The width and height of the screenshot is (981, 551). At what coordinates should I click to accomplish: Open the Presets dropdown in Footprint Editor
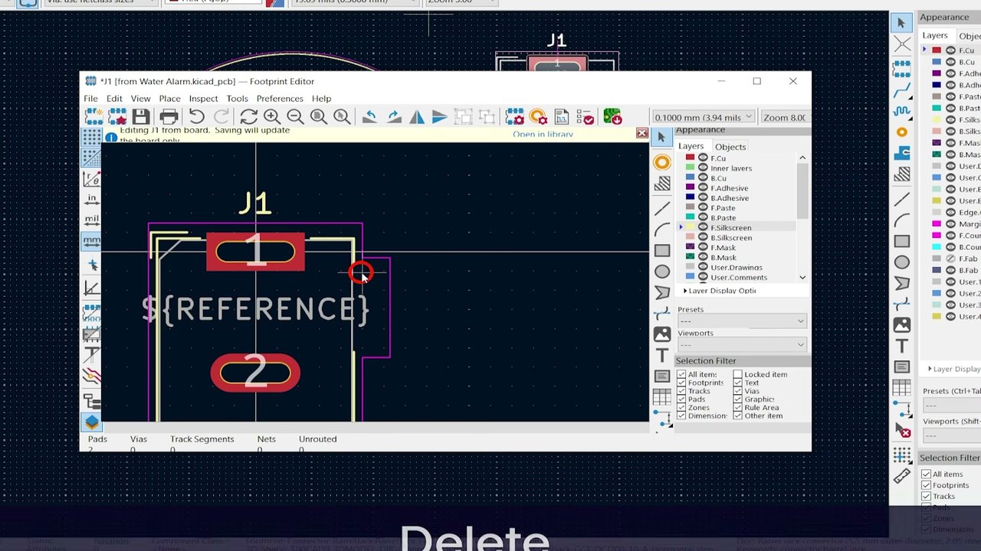click(x=742, y=321)
